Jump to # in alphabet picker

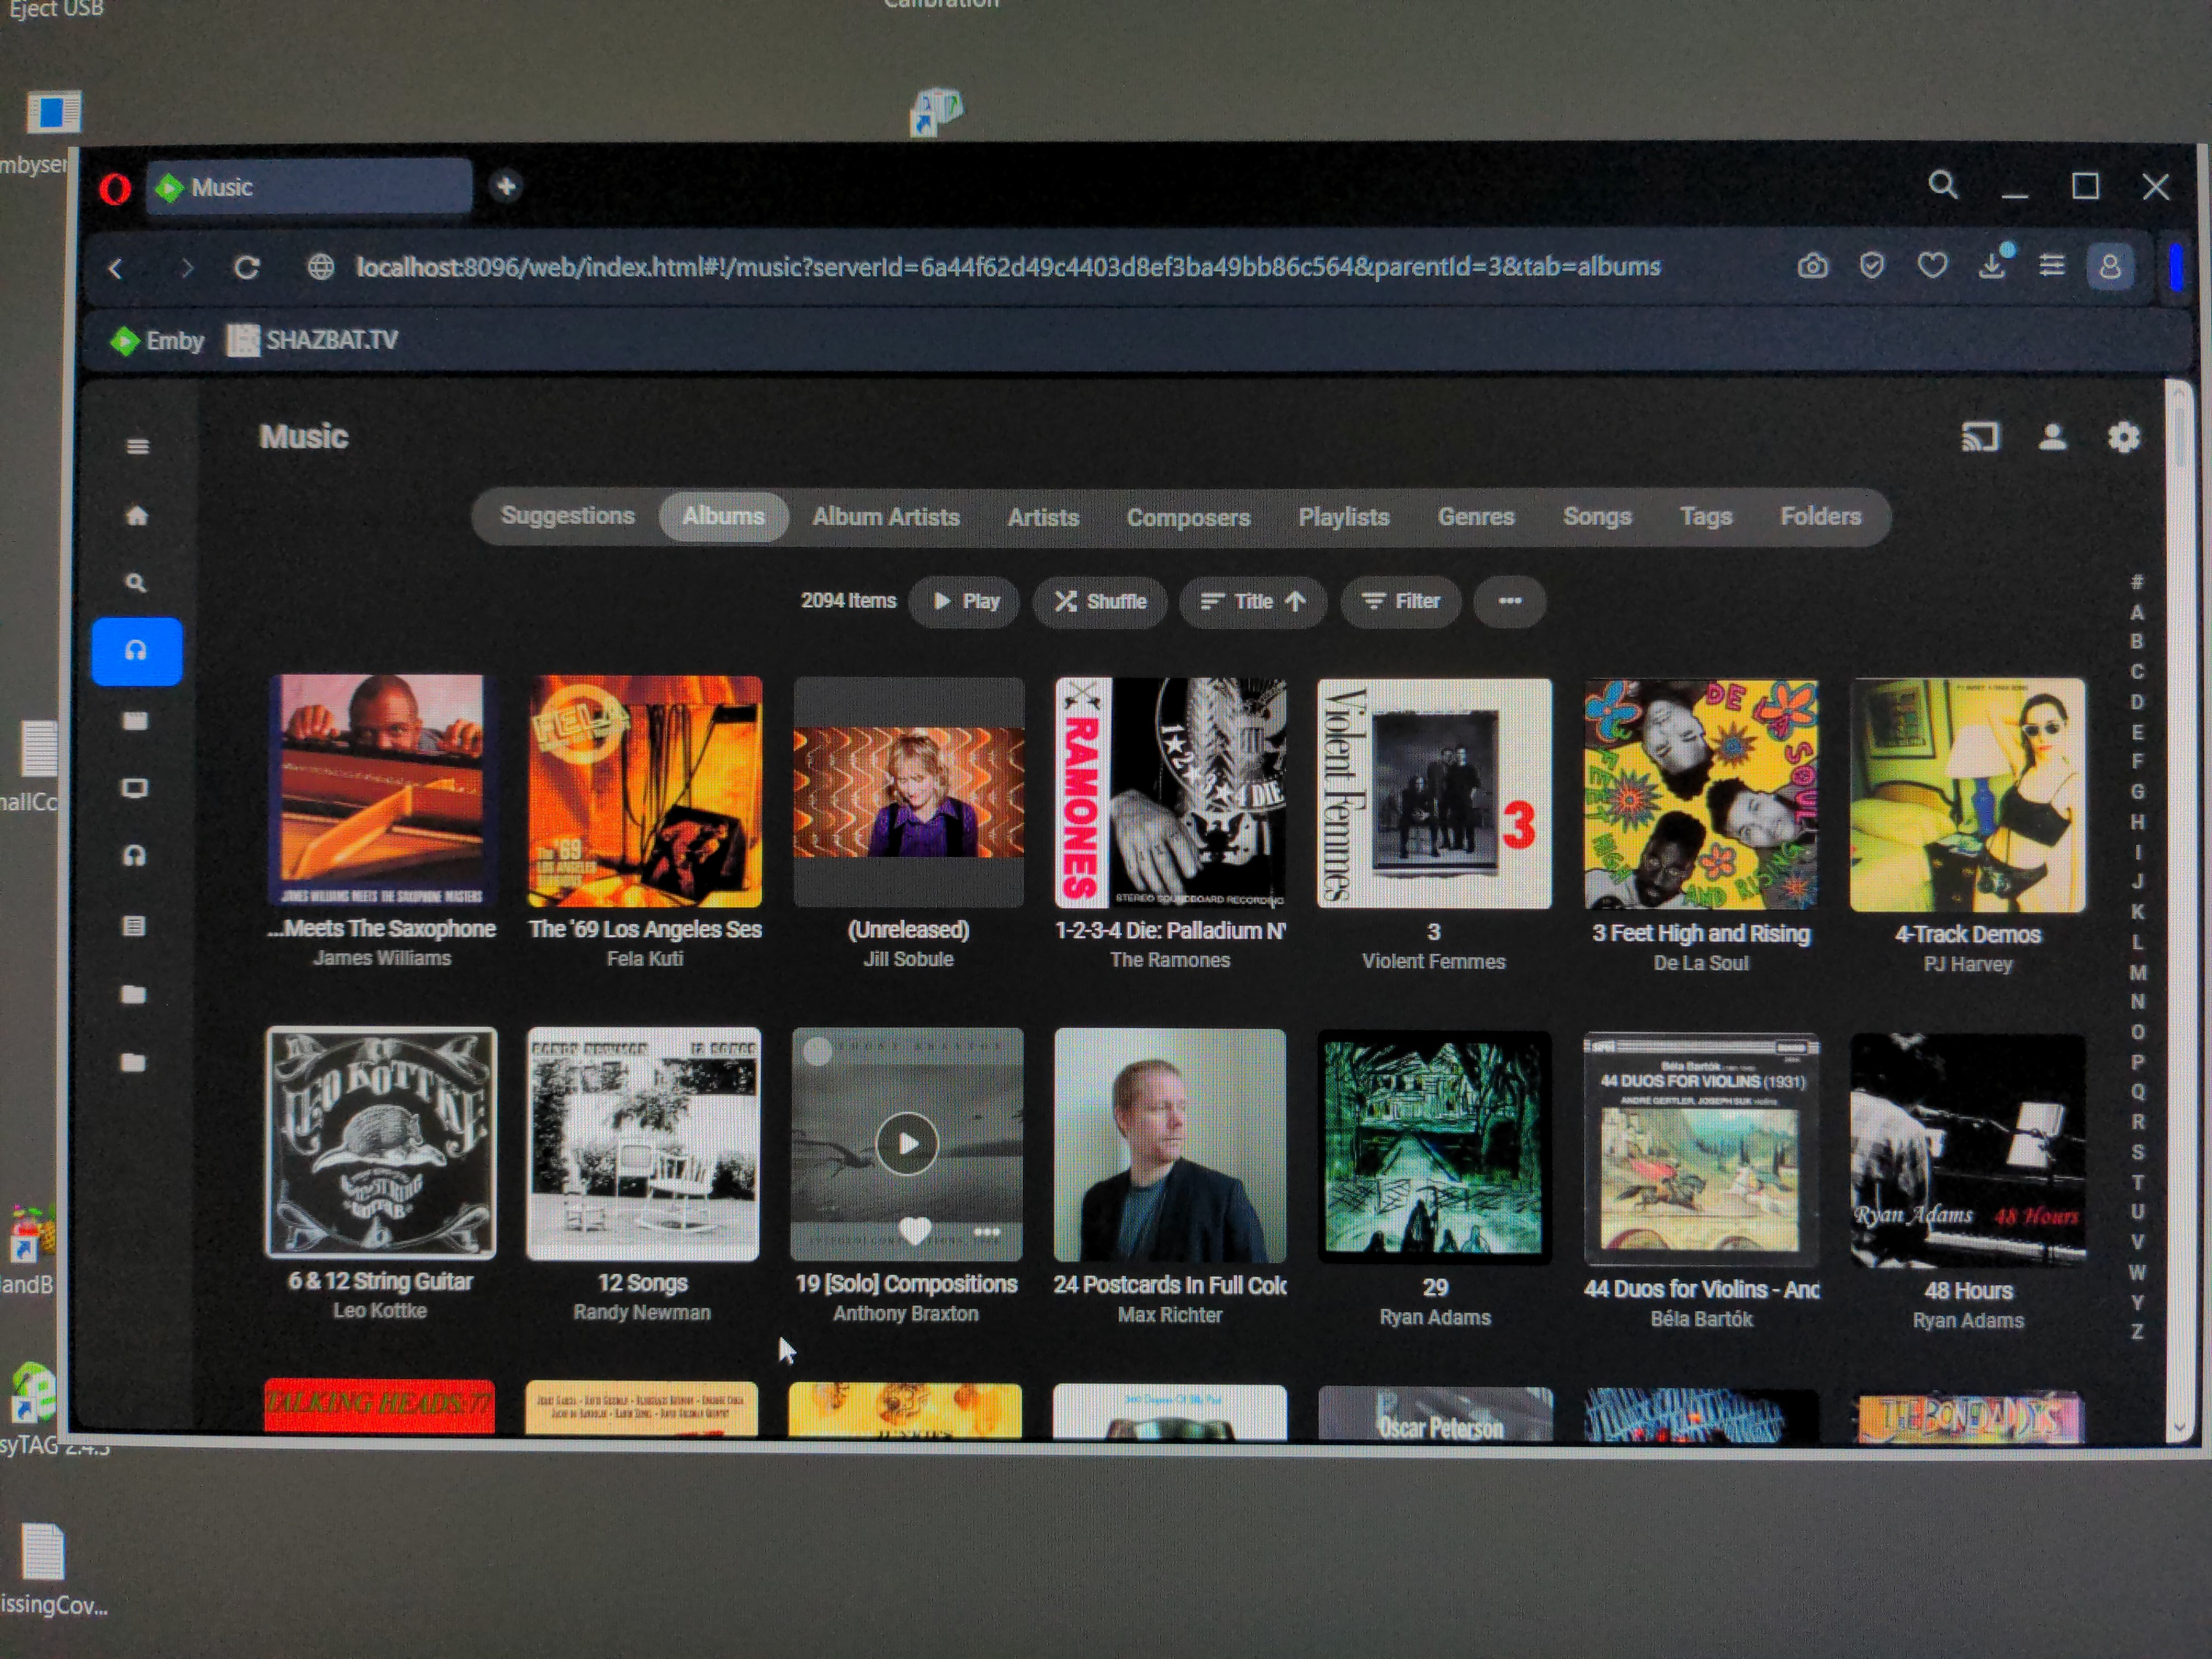(x=2136, y=582)
